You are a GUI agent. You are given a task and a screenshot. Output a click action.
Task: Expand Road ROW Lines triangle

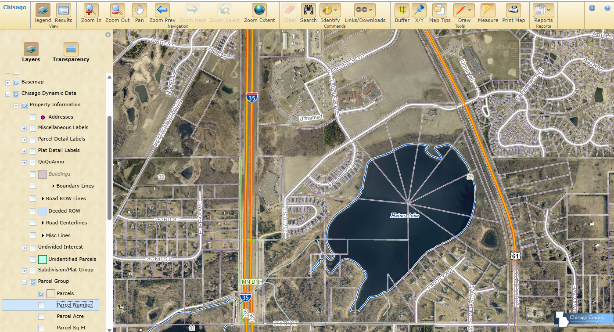click(43, 199)
